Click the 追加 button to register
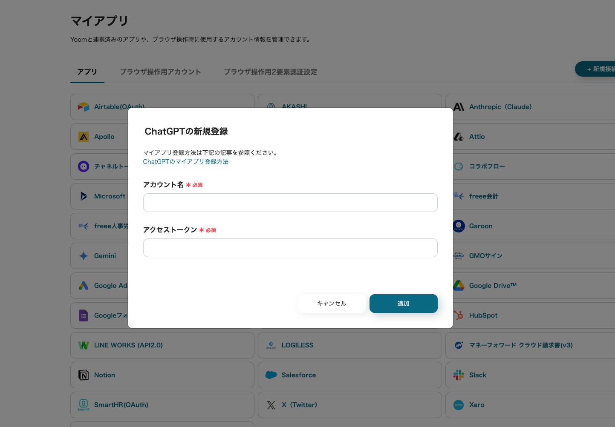This screenshot has width=615, height=427. (404, 304)
